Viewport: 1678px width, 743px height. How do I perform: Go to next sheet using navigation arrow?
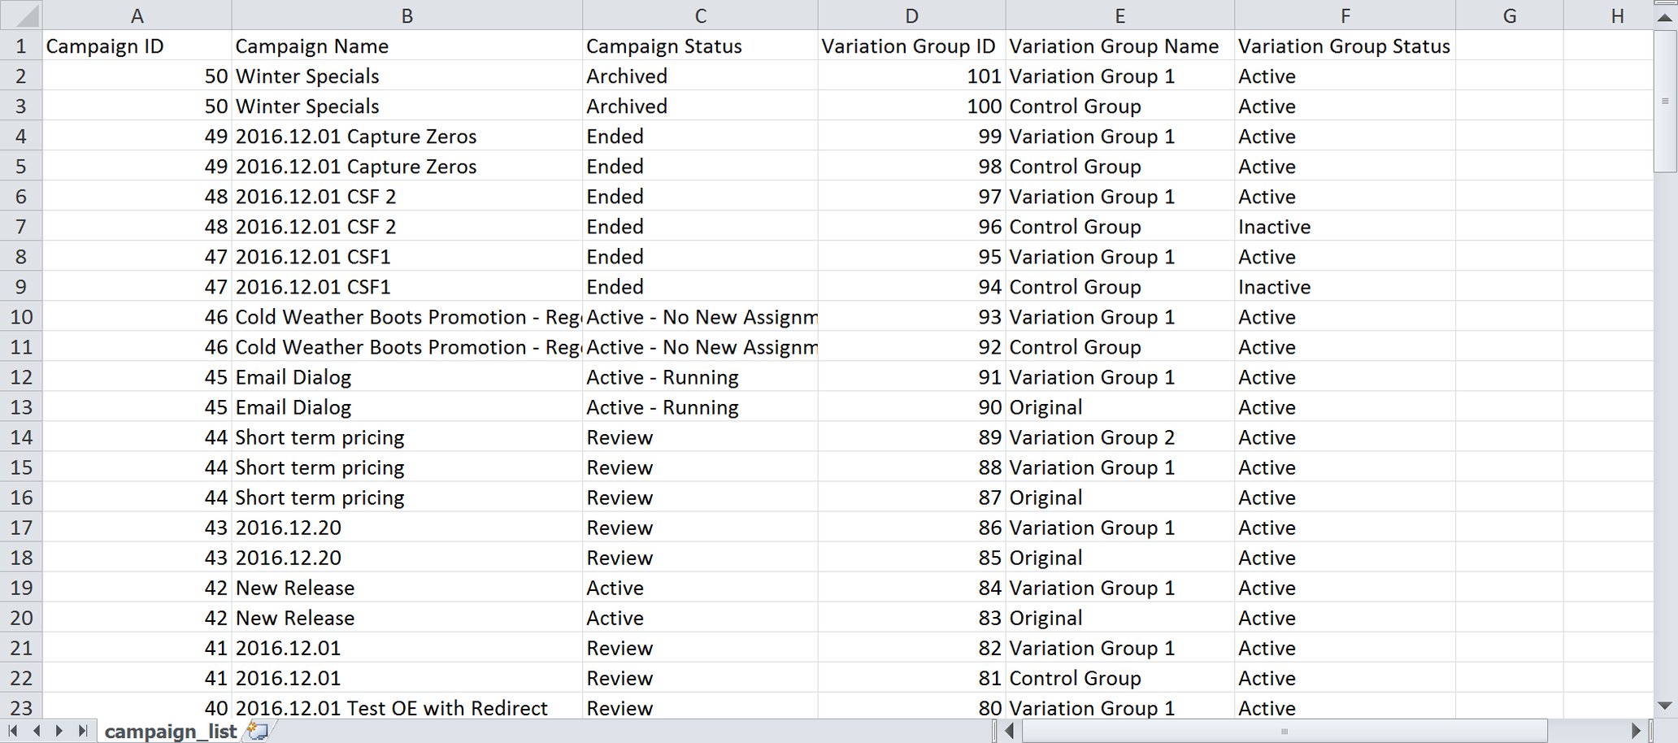[59, 731]
